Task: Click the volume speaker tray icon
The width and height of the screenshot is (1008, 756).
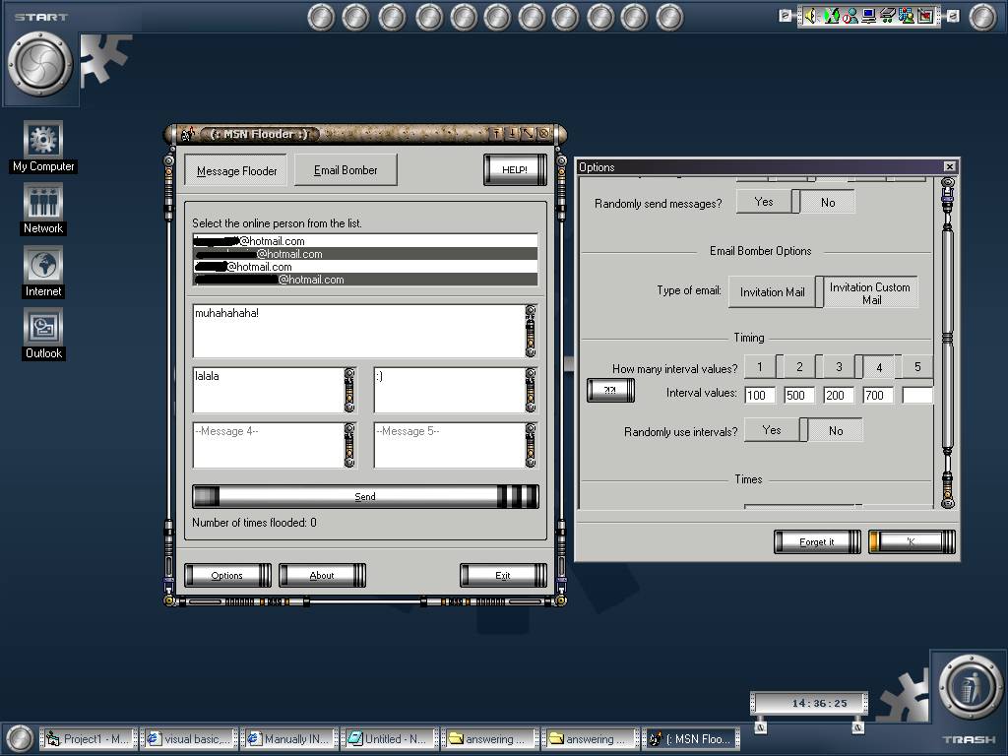Action: [x=811, y=16]
